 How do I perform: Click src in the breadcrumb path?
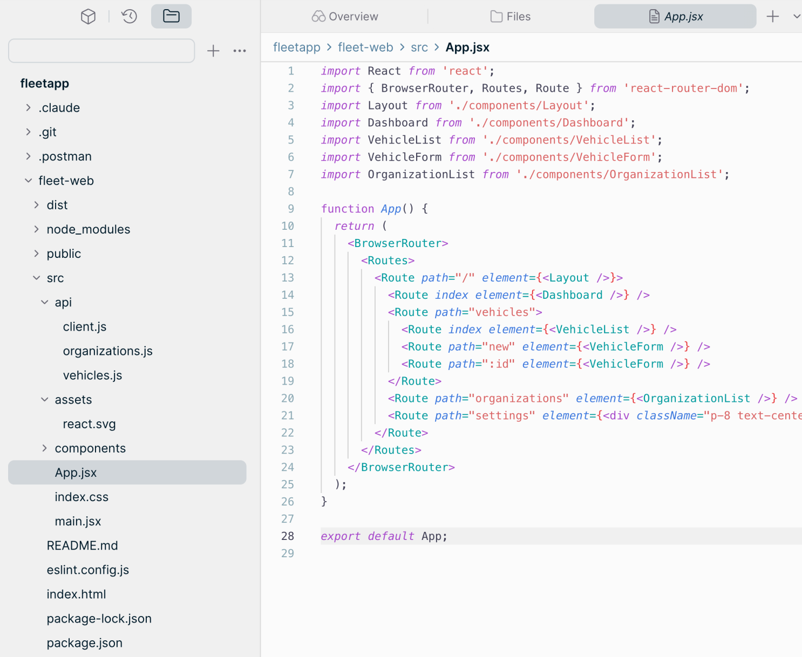coord(419,47)
